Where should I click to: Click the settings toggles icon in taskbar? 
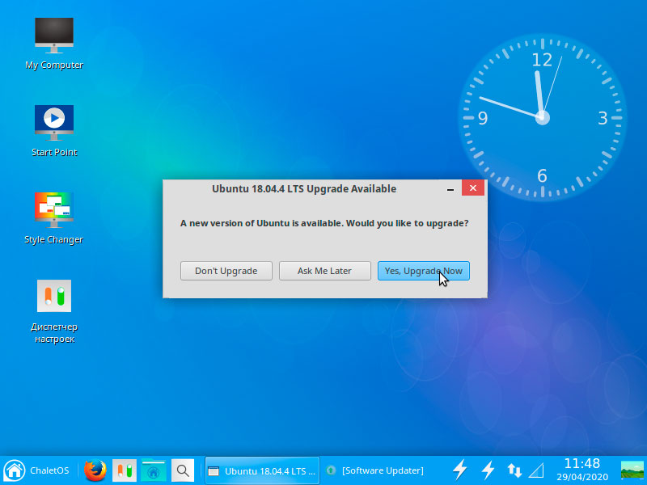tap(124, 470)
